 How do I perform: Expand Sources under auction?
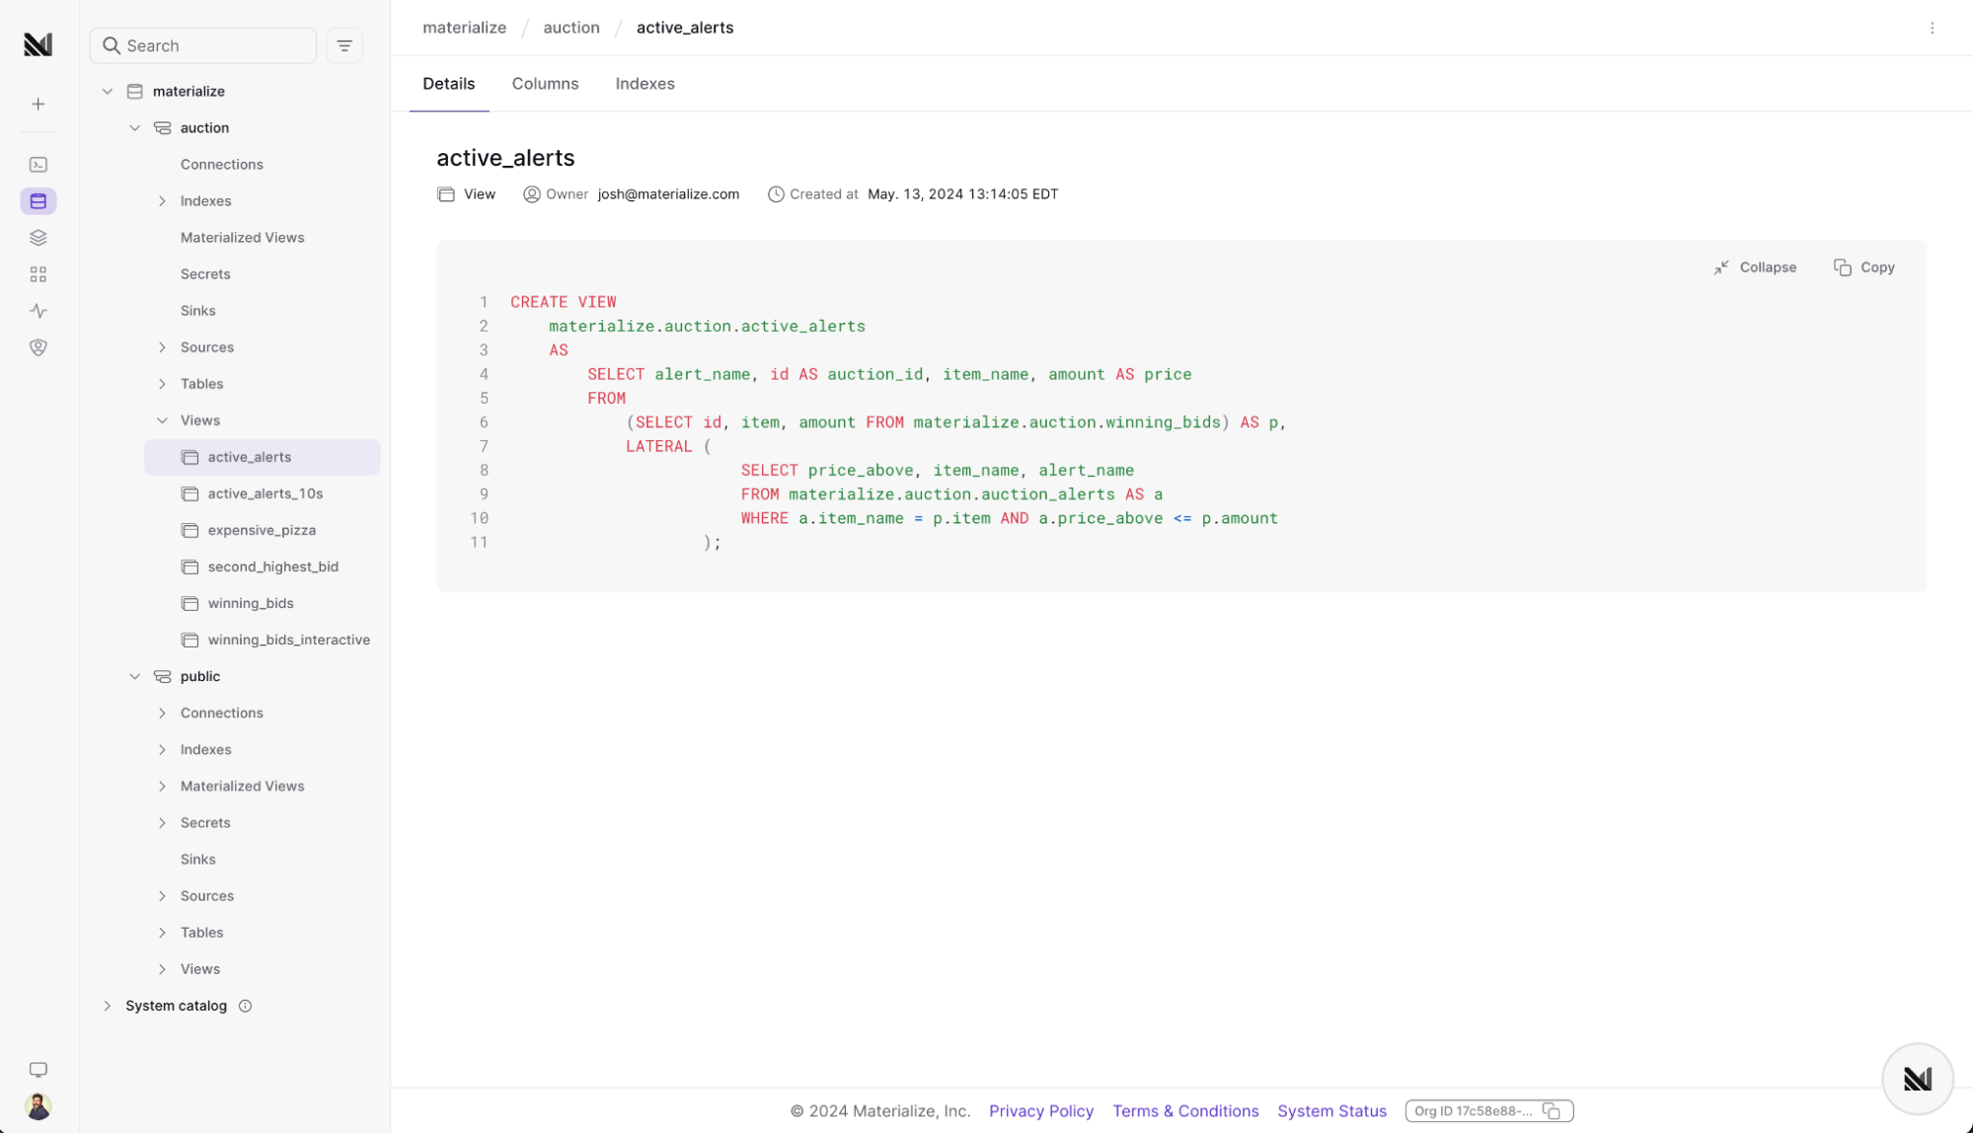[x=163, y=347]
